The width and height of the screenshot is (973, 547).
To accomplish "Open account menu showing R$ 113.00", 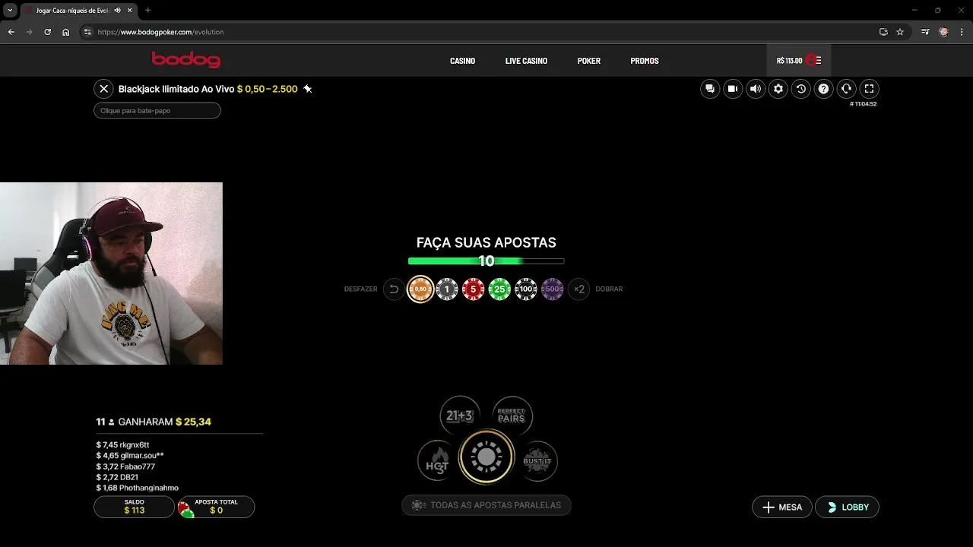I will (x=798, y=60).
